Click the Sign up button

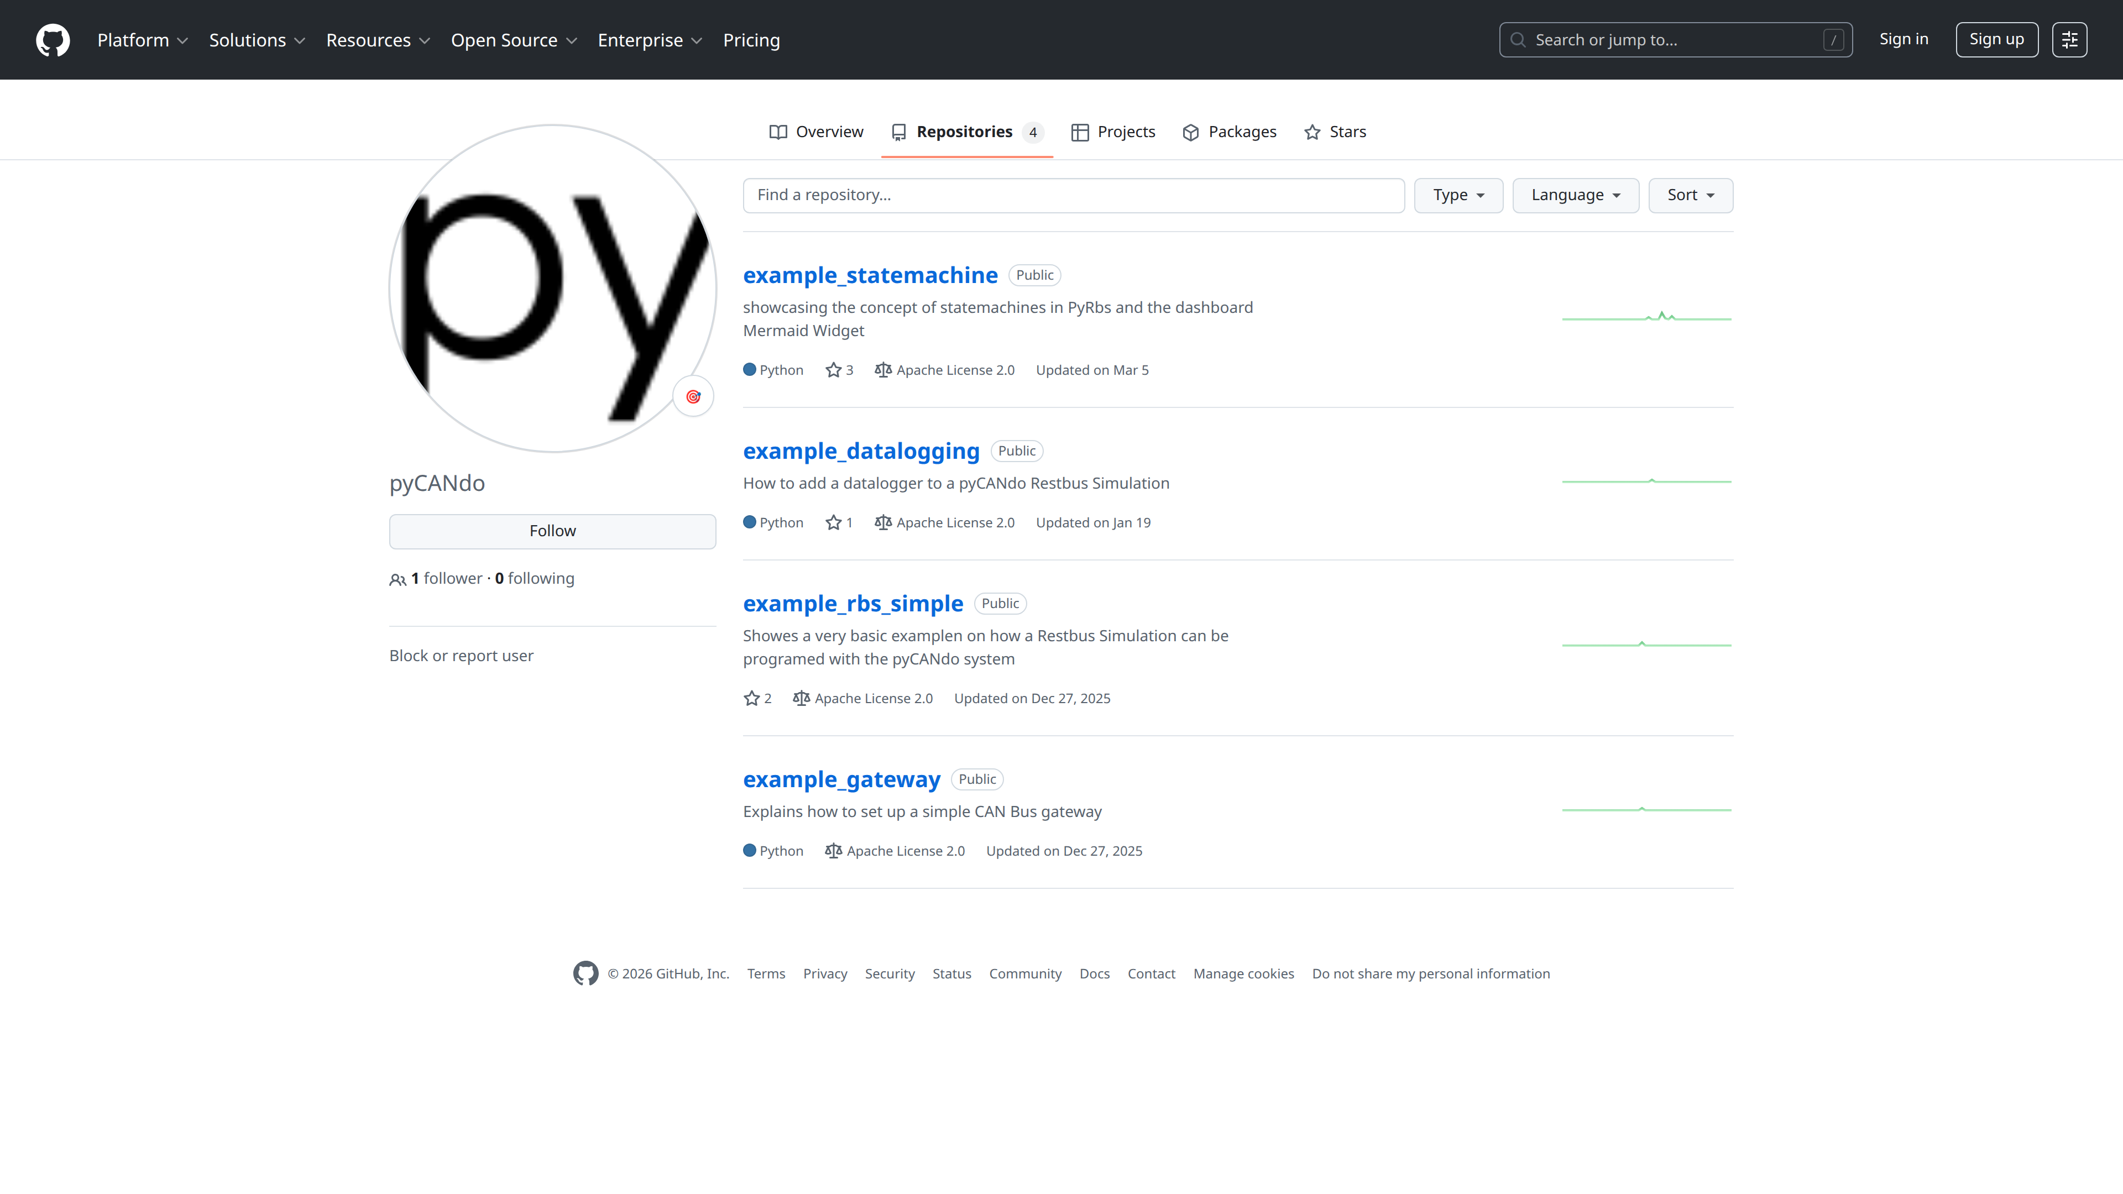click(1996, 40)
